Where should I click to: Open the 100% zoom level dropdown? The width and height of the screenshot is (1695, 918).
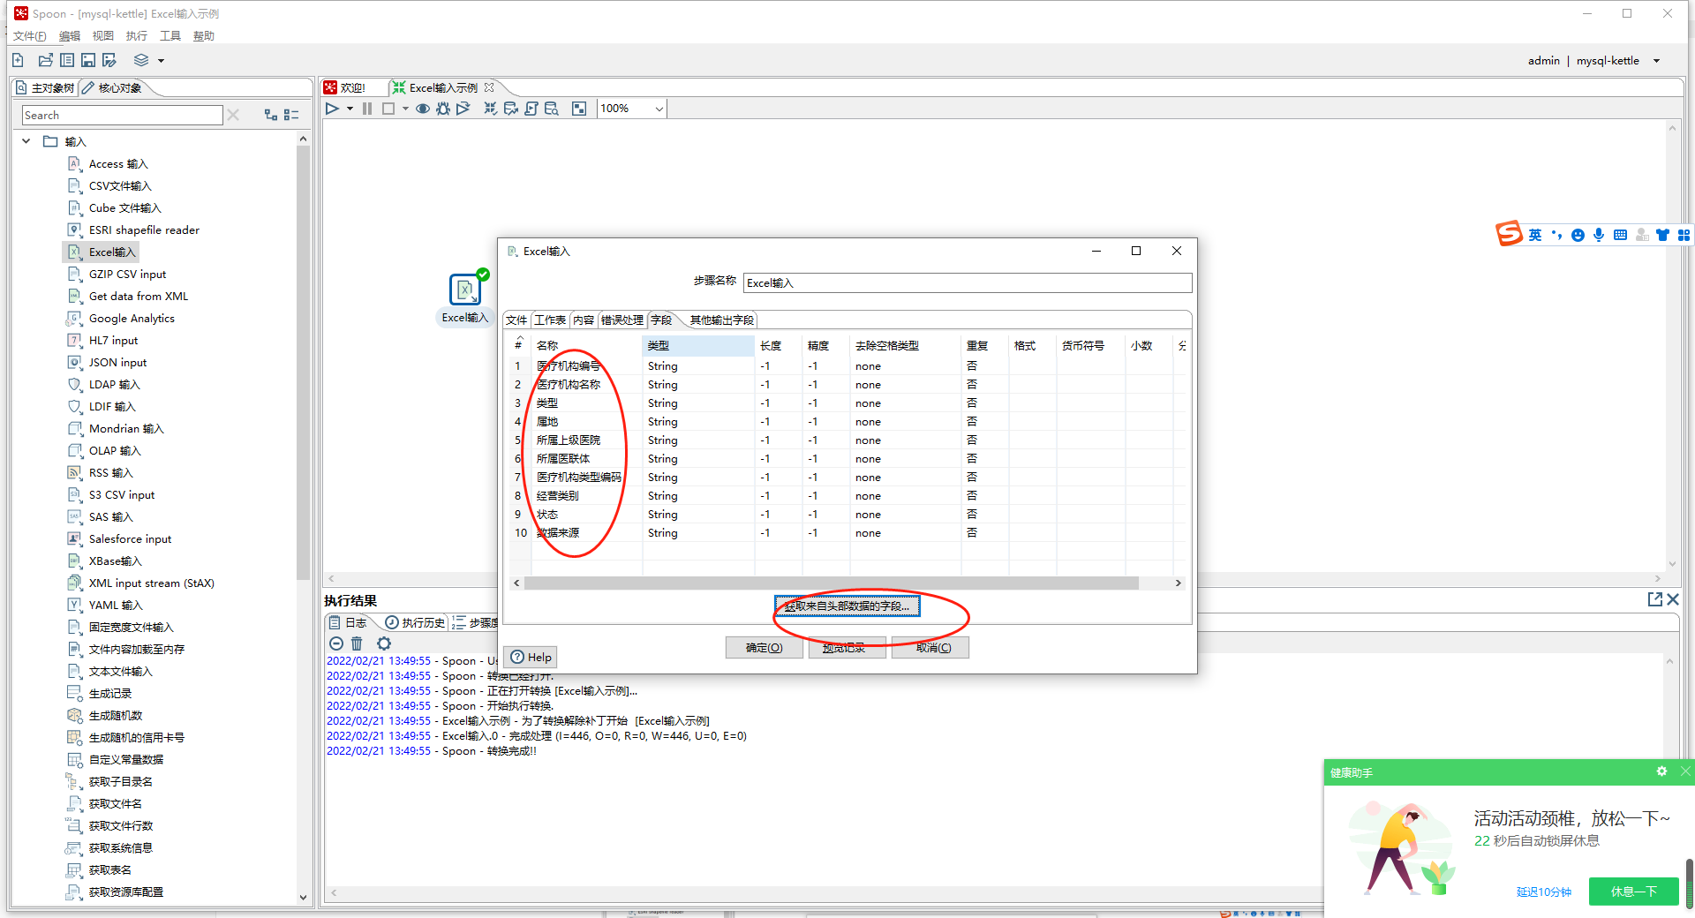(659, 109)
